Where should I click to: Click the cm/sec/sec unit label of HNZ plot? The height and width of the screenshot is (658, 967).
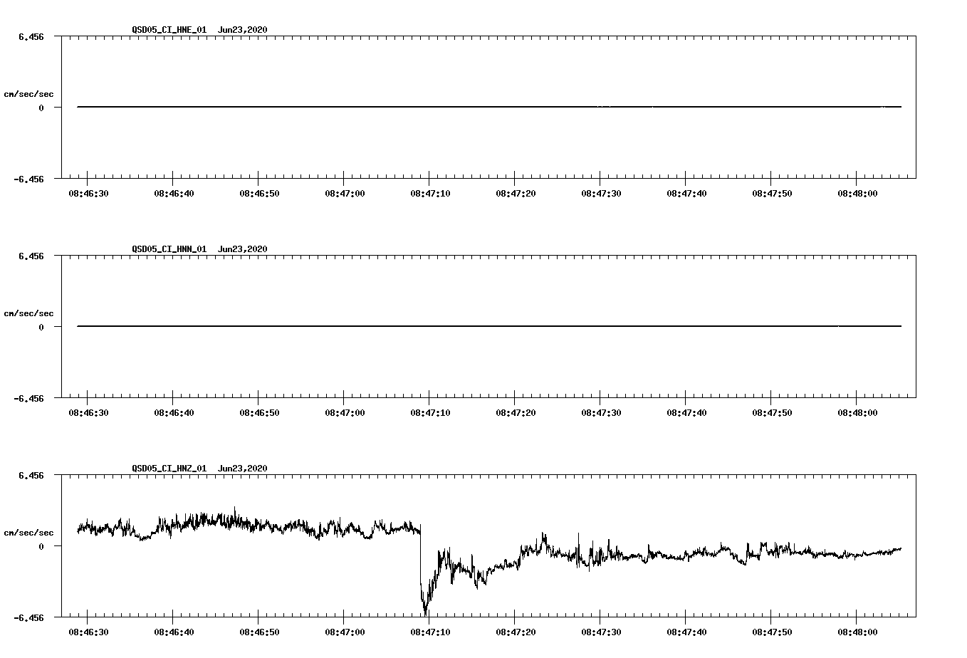click(x=29, y=533)
